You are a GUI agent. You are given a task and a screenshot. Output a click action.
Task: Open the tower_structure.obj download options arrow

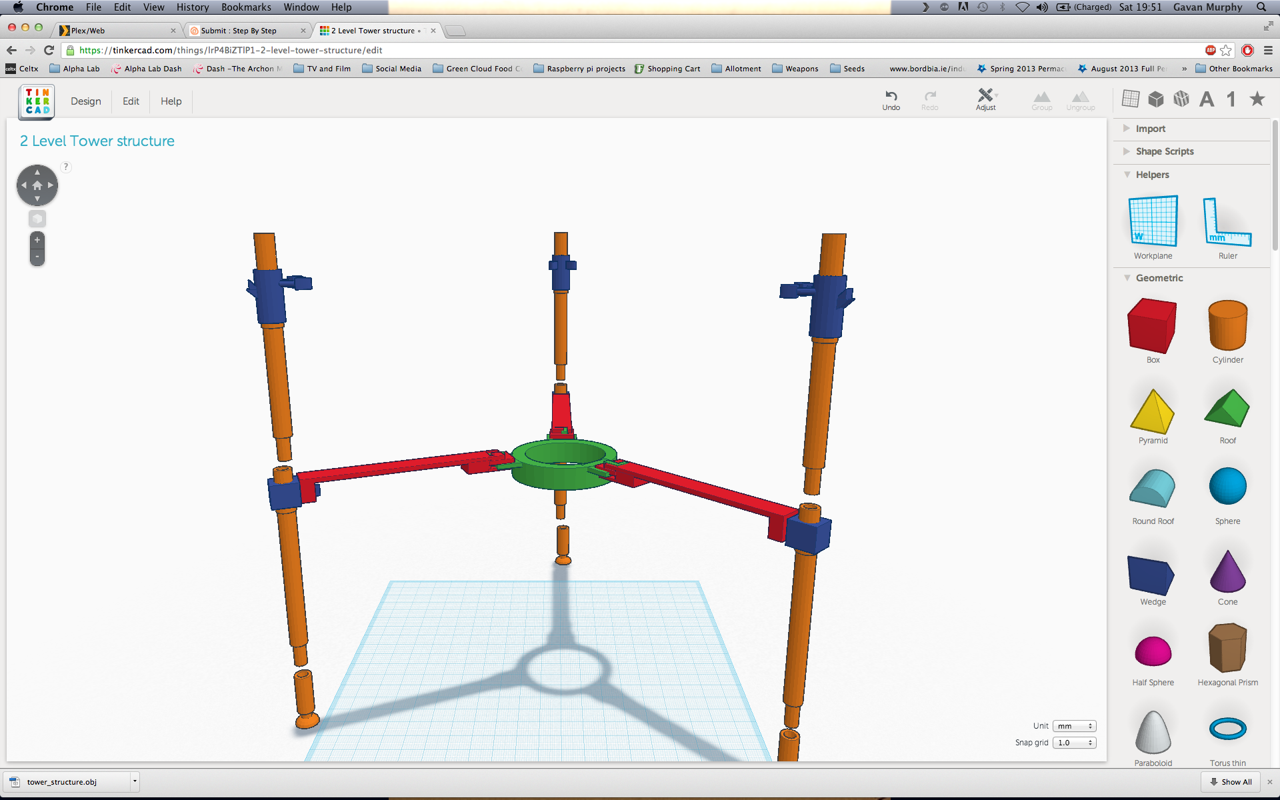tap(135, 781)
